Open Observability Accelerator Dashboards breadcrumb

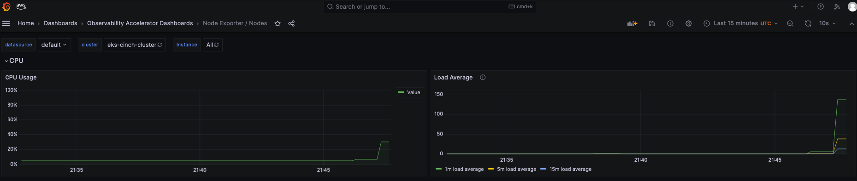(140, 23)
